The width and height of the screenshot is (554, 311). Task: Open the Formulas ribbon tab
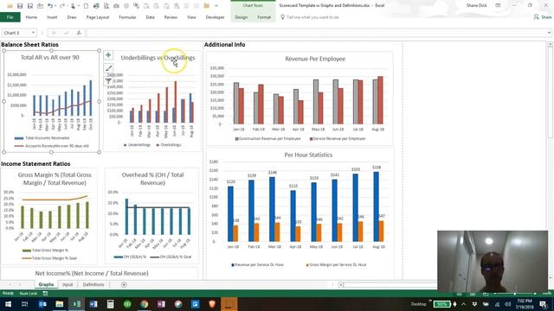click(127, 17)
